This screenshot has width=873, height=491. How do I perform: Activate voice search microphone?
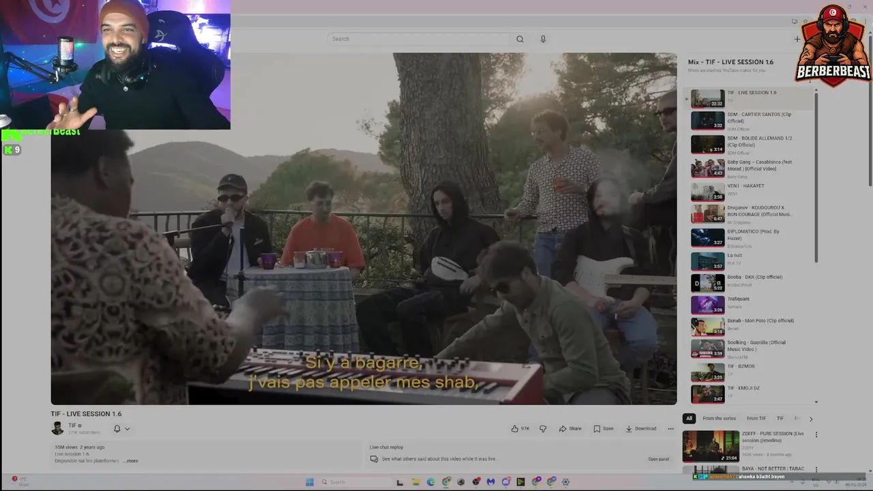click(x=543, y=39)
